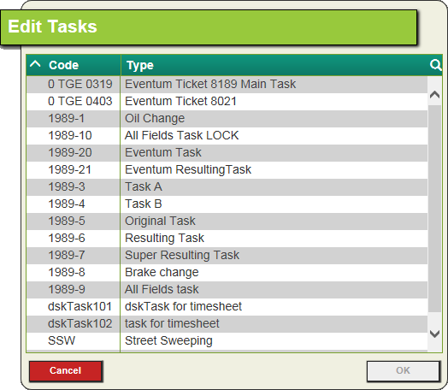
Task: Select the type reading exactly task for timesheet
Action: pos(172,324)
